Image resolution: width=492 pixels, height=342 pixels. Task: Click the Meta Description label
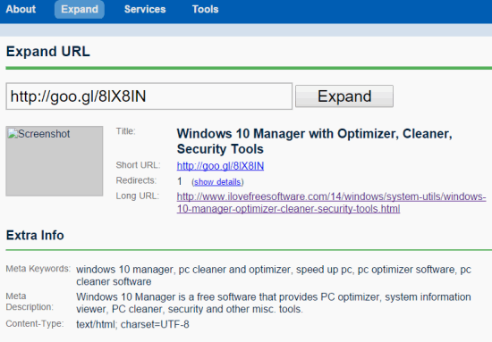point(30,302)
